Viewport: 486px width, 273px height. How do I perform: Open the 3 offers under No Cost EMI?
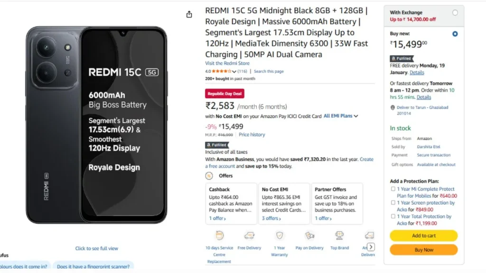[x=271, y=218]
